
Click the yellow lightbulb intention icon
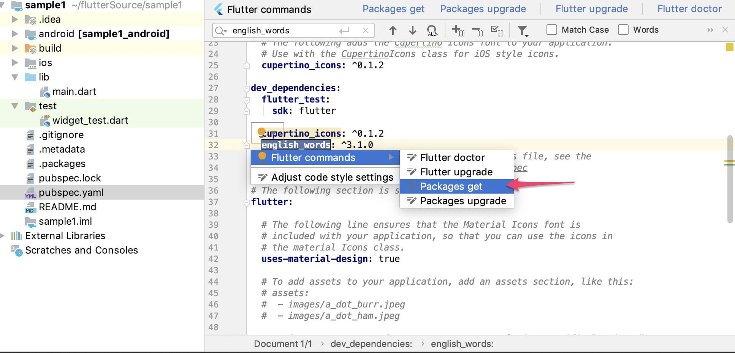click(261, 132)
